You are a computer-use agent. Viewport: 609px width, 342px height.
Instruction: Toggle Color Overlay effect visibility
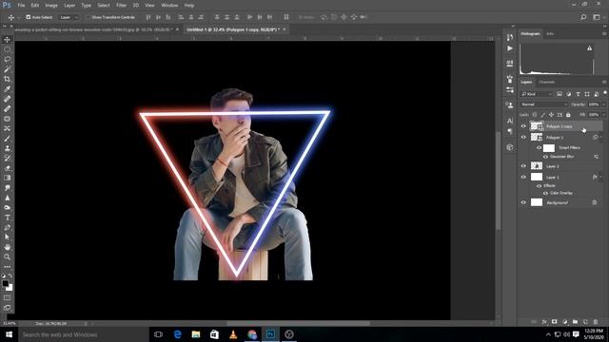(x=545, y=193)
